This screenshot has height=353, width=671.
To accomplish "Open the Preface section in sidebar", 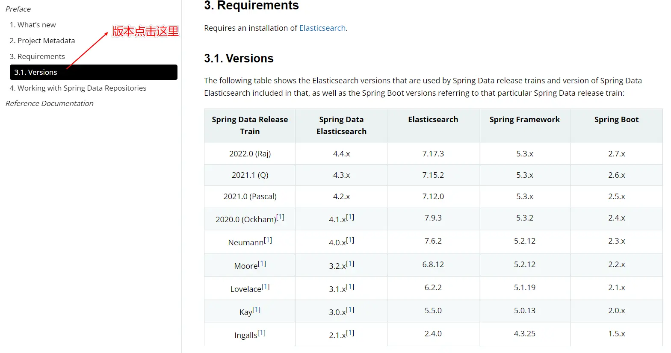I will coord(18,9).
